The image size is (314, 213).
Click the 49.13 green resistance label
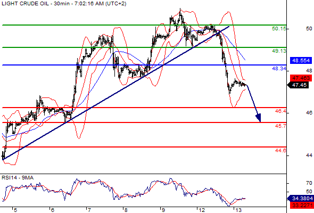[279, 51]
